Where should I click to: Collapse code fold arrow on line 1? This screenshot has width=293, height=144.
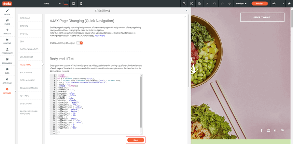[x=56, y=75]
